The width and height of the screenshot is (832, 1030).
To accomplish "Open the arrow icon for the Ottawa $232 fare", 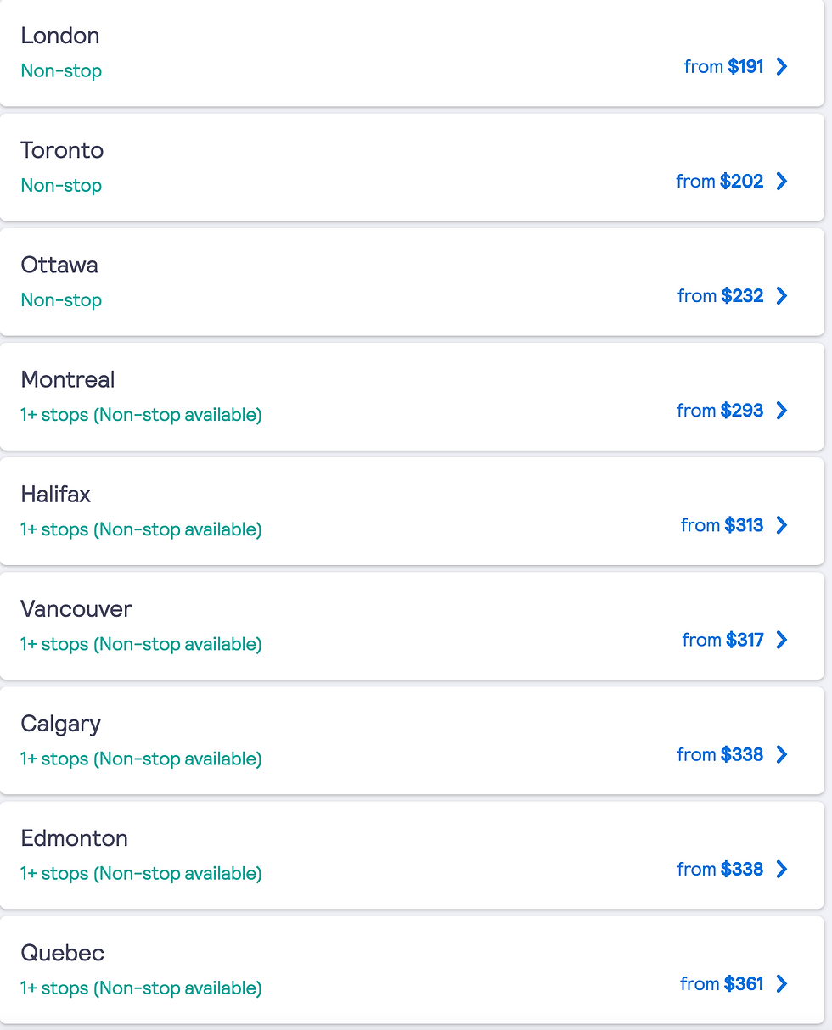I will (782, 295).
